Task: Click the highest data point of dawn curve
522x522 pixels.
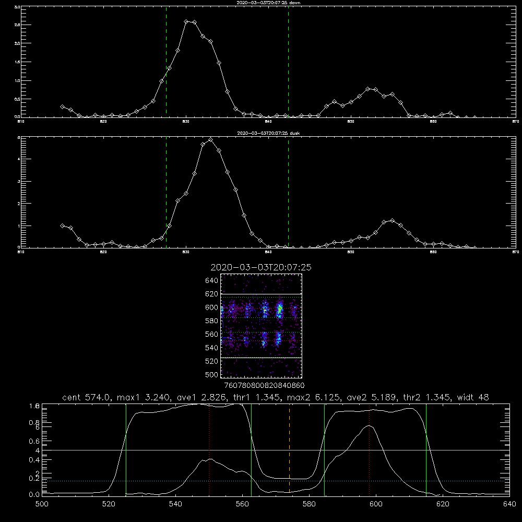Action: (x=186, y=21)
